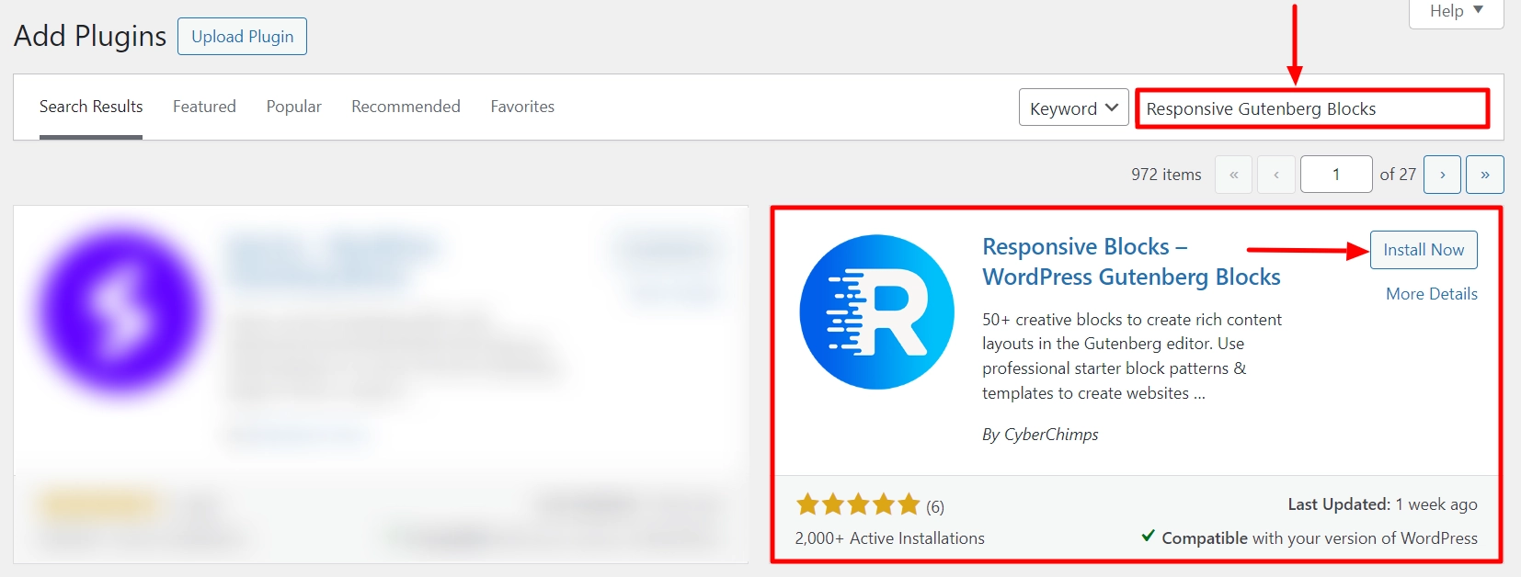Click the compatibility checkmark icon
The height and width of the screenshot is (577, 1521).
pyautogui.click(x=1148, y=536)
